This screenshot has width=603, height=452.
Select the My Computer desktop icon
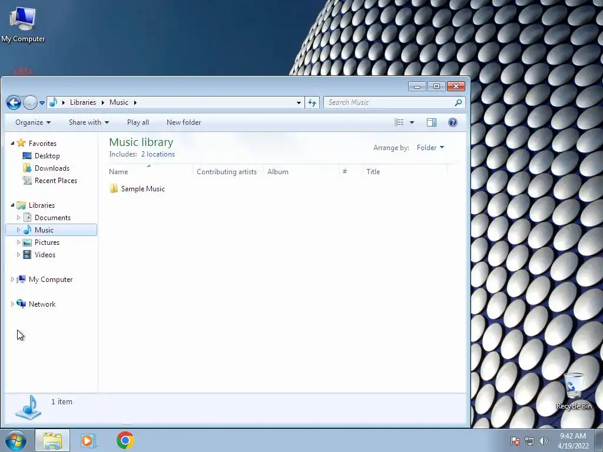point(23,24)
